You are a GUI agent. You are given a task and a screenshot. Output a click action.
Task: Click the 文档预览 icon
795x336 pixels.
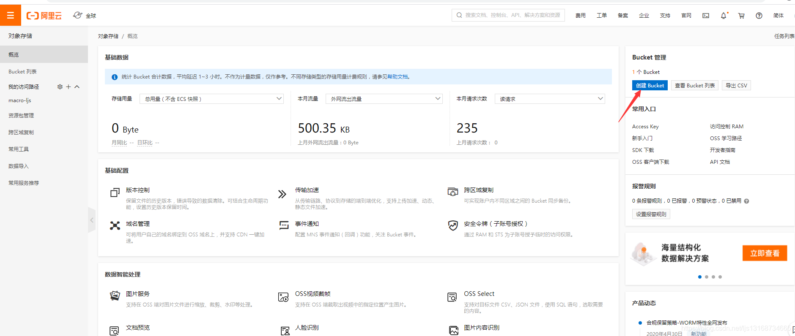click(114, 331)
